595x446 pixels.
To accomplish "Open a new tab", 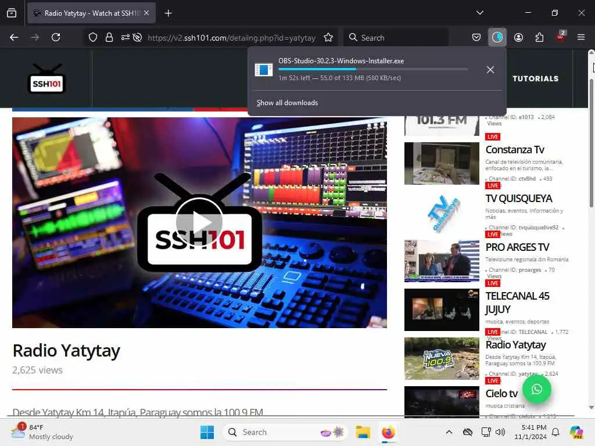I will (x=168, y=13).
